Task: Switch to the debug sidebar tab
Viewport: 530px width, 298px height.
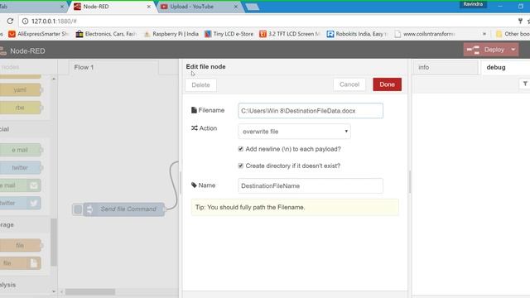Action: click(x=504, y=67)
